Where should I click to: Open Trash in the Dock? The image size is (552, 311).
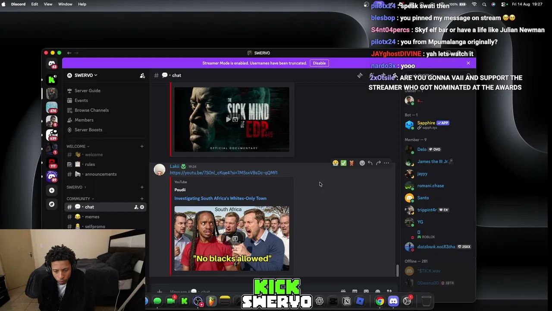[x=426, y=301]
